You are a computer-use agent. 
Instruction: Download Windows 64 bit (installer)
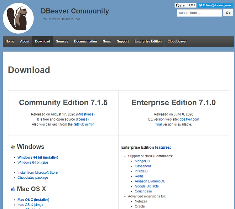coord(38,157)
